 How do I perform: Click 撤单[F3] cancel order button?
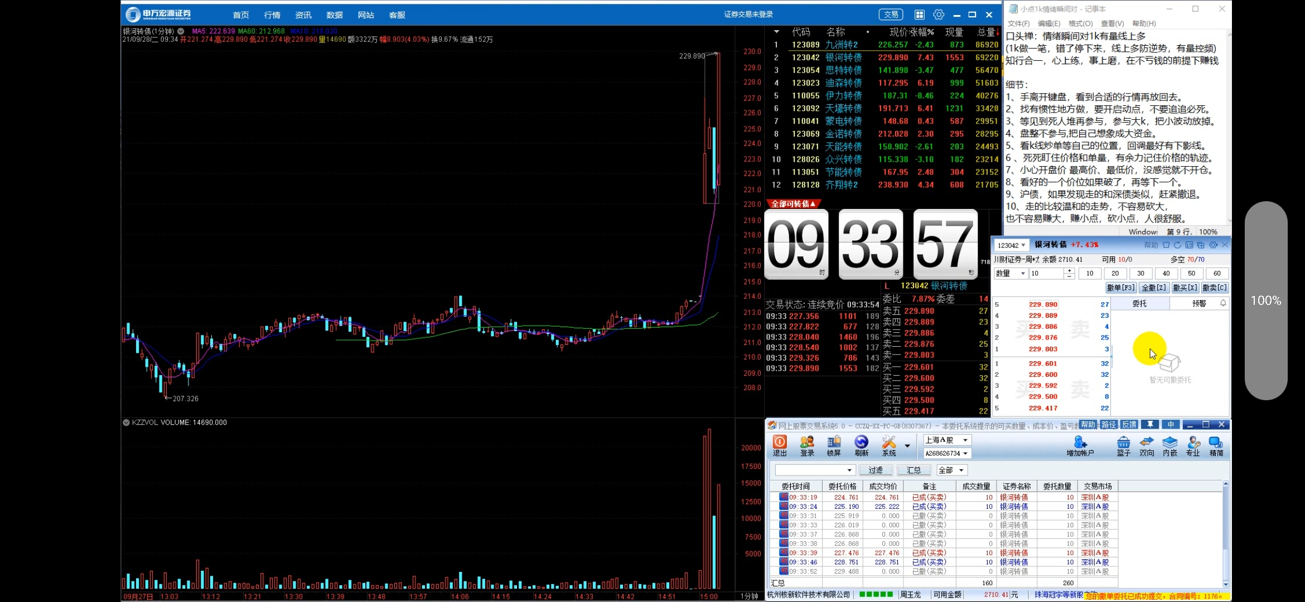click(x=1121, y=288)
